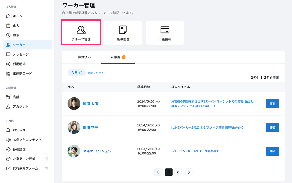Open メッセージ in the sidebar
This screenshot has height=183, width=292.
[21, 54]
